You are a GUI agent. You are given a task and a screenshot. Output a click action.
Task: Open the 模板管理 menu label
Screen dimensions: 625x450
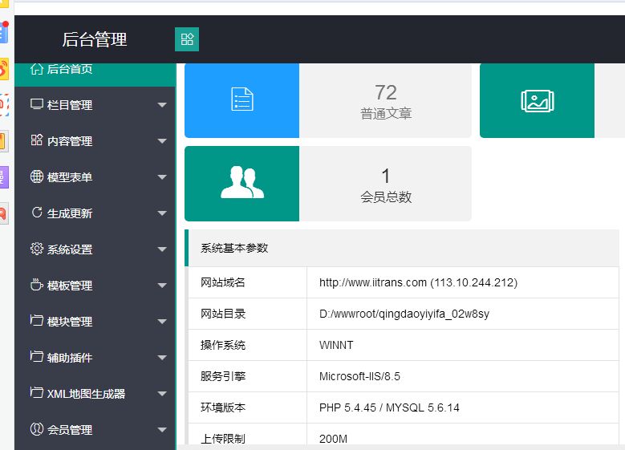tap(70, 286)
